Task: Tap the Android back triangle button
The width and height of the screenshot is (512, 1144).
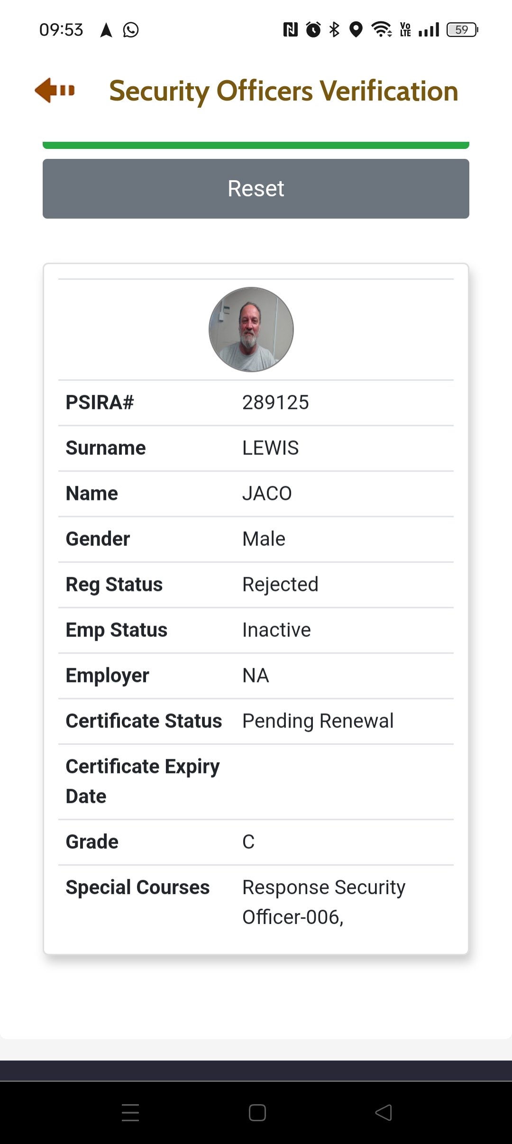Action: coord(384,1113)
